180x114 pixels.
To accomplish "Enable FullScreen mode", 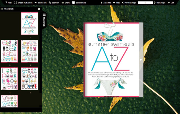I will coord(23,3).
